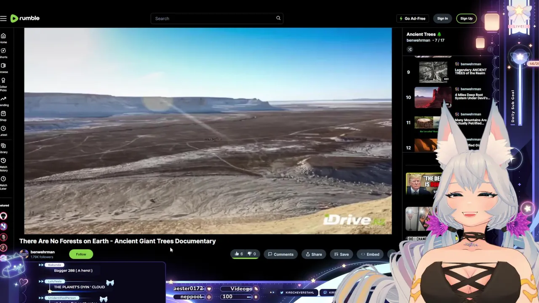Open the Trump recommended video thumbnail
This screenshot has height=303, width=539.
click(x=423, y=184)
